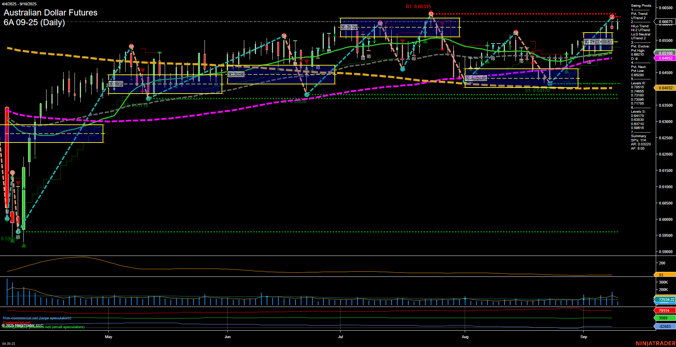Toggle Nonreportable positions net (small speculators) line
This screenshot has width=676, height=347.
[43, 328]
